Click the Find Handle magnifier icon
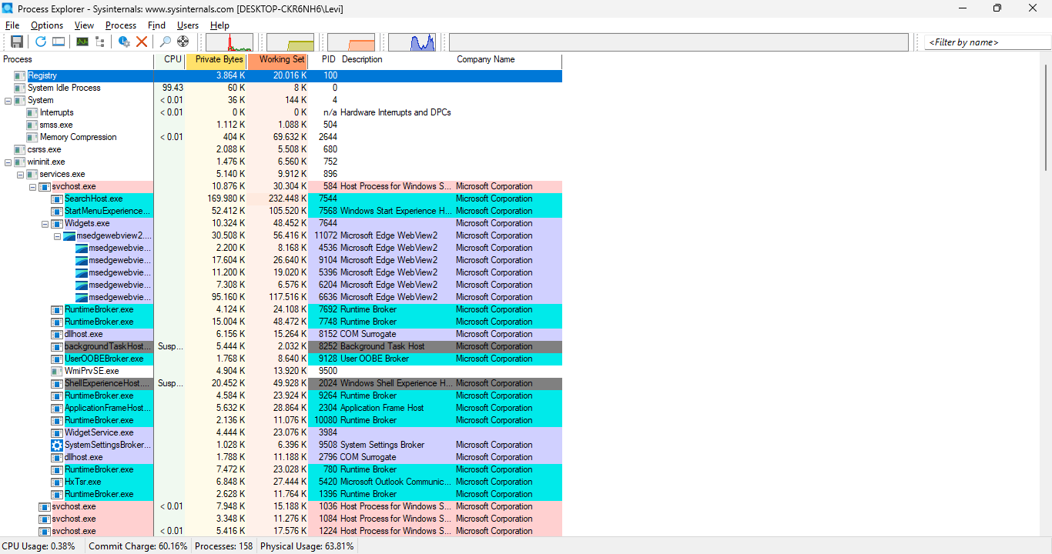This screenshot has height=554, width=1052. [x=166, y=42]
